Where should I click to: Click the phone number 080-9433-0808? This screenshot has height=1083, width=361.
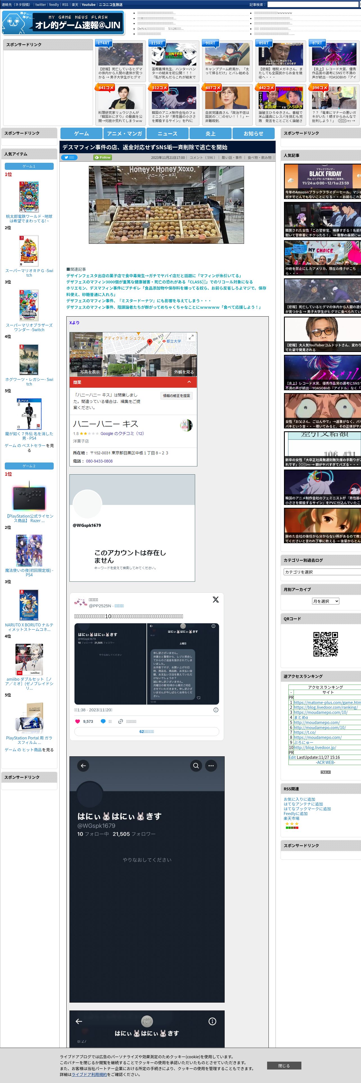click(x=99, y=461)
